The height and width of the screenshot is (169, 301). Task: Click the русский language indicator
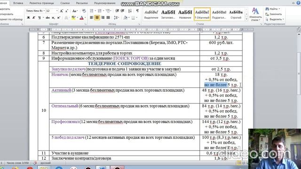(x=46, y=163)
